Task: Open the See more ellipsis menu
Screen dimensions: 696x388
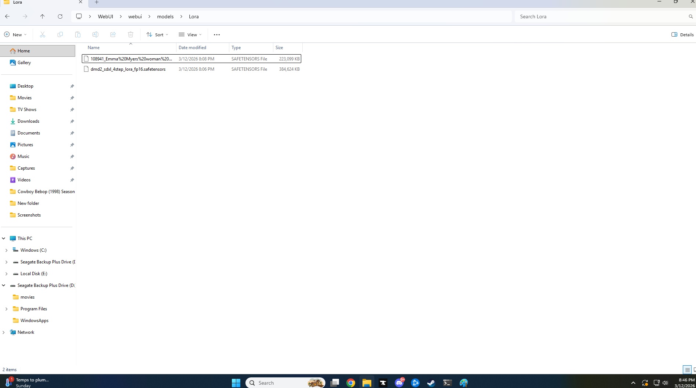Action: pos(217,34)
